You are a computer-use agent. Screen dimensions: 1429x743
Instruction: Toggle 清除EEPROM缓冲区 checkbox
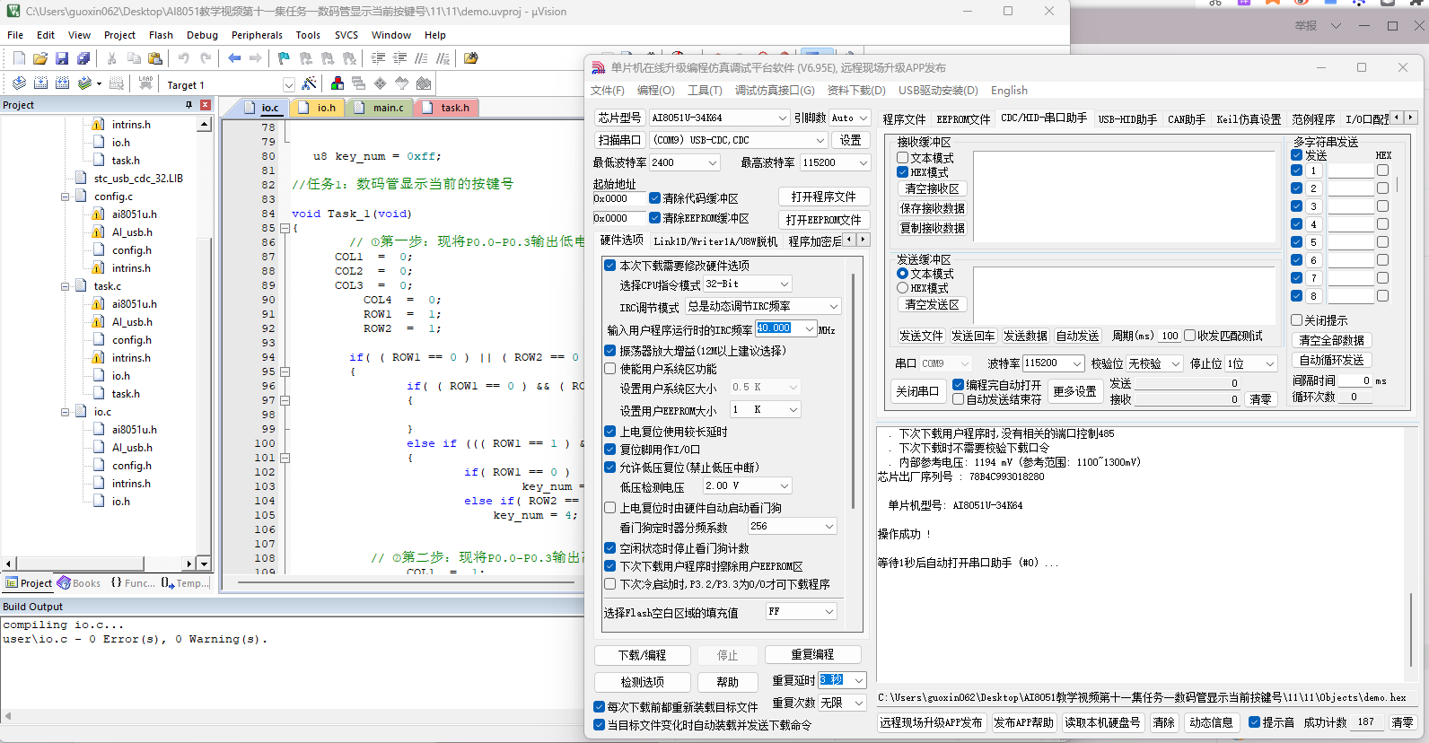pyautogui.click(x=655, y=218)
